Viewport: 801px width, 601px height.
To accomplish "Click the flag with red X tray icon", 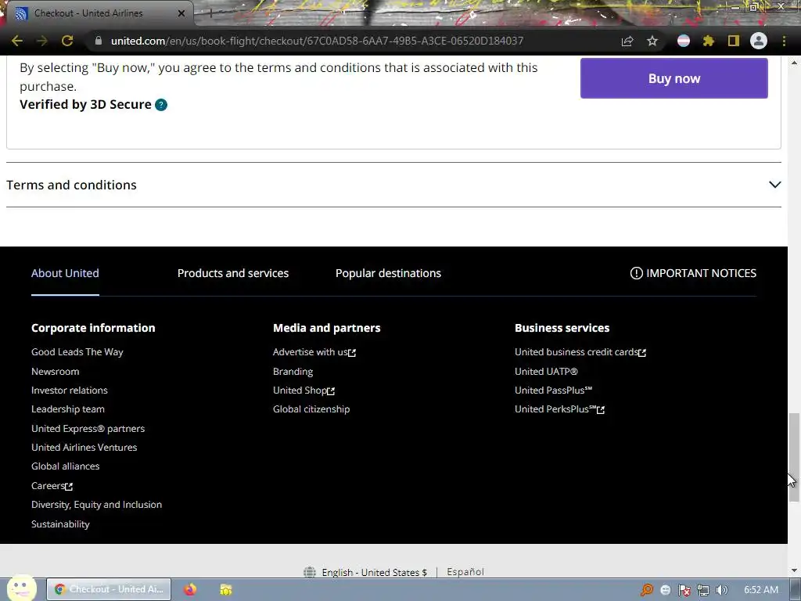I will [684, 590].
